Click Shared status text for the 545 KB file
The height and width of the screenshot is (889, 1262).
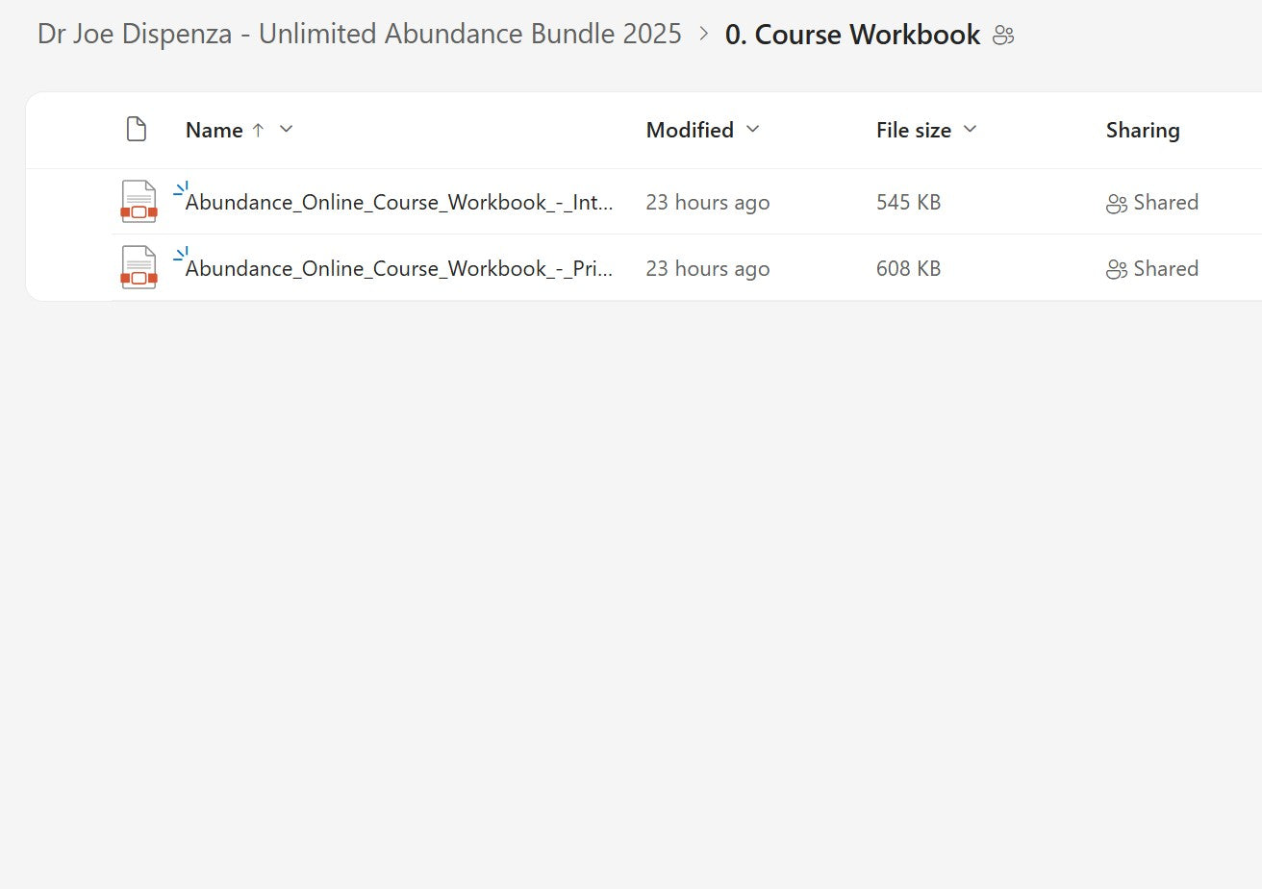1166,203
